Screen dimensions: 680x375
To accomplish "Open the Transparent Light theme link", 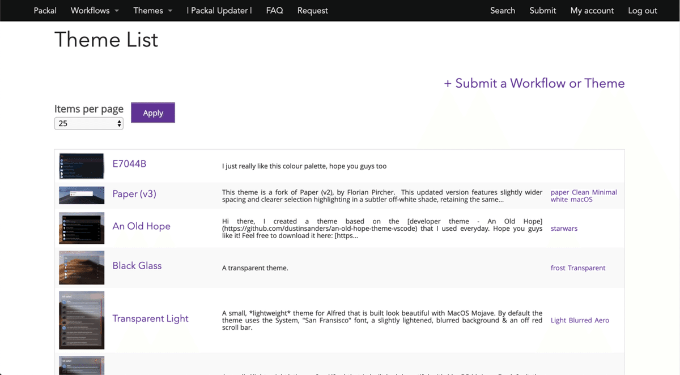I will pyautogui.click(x=150, y=318).
